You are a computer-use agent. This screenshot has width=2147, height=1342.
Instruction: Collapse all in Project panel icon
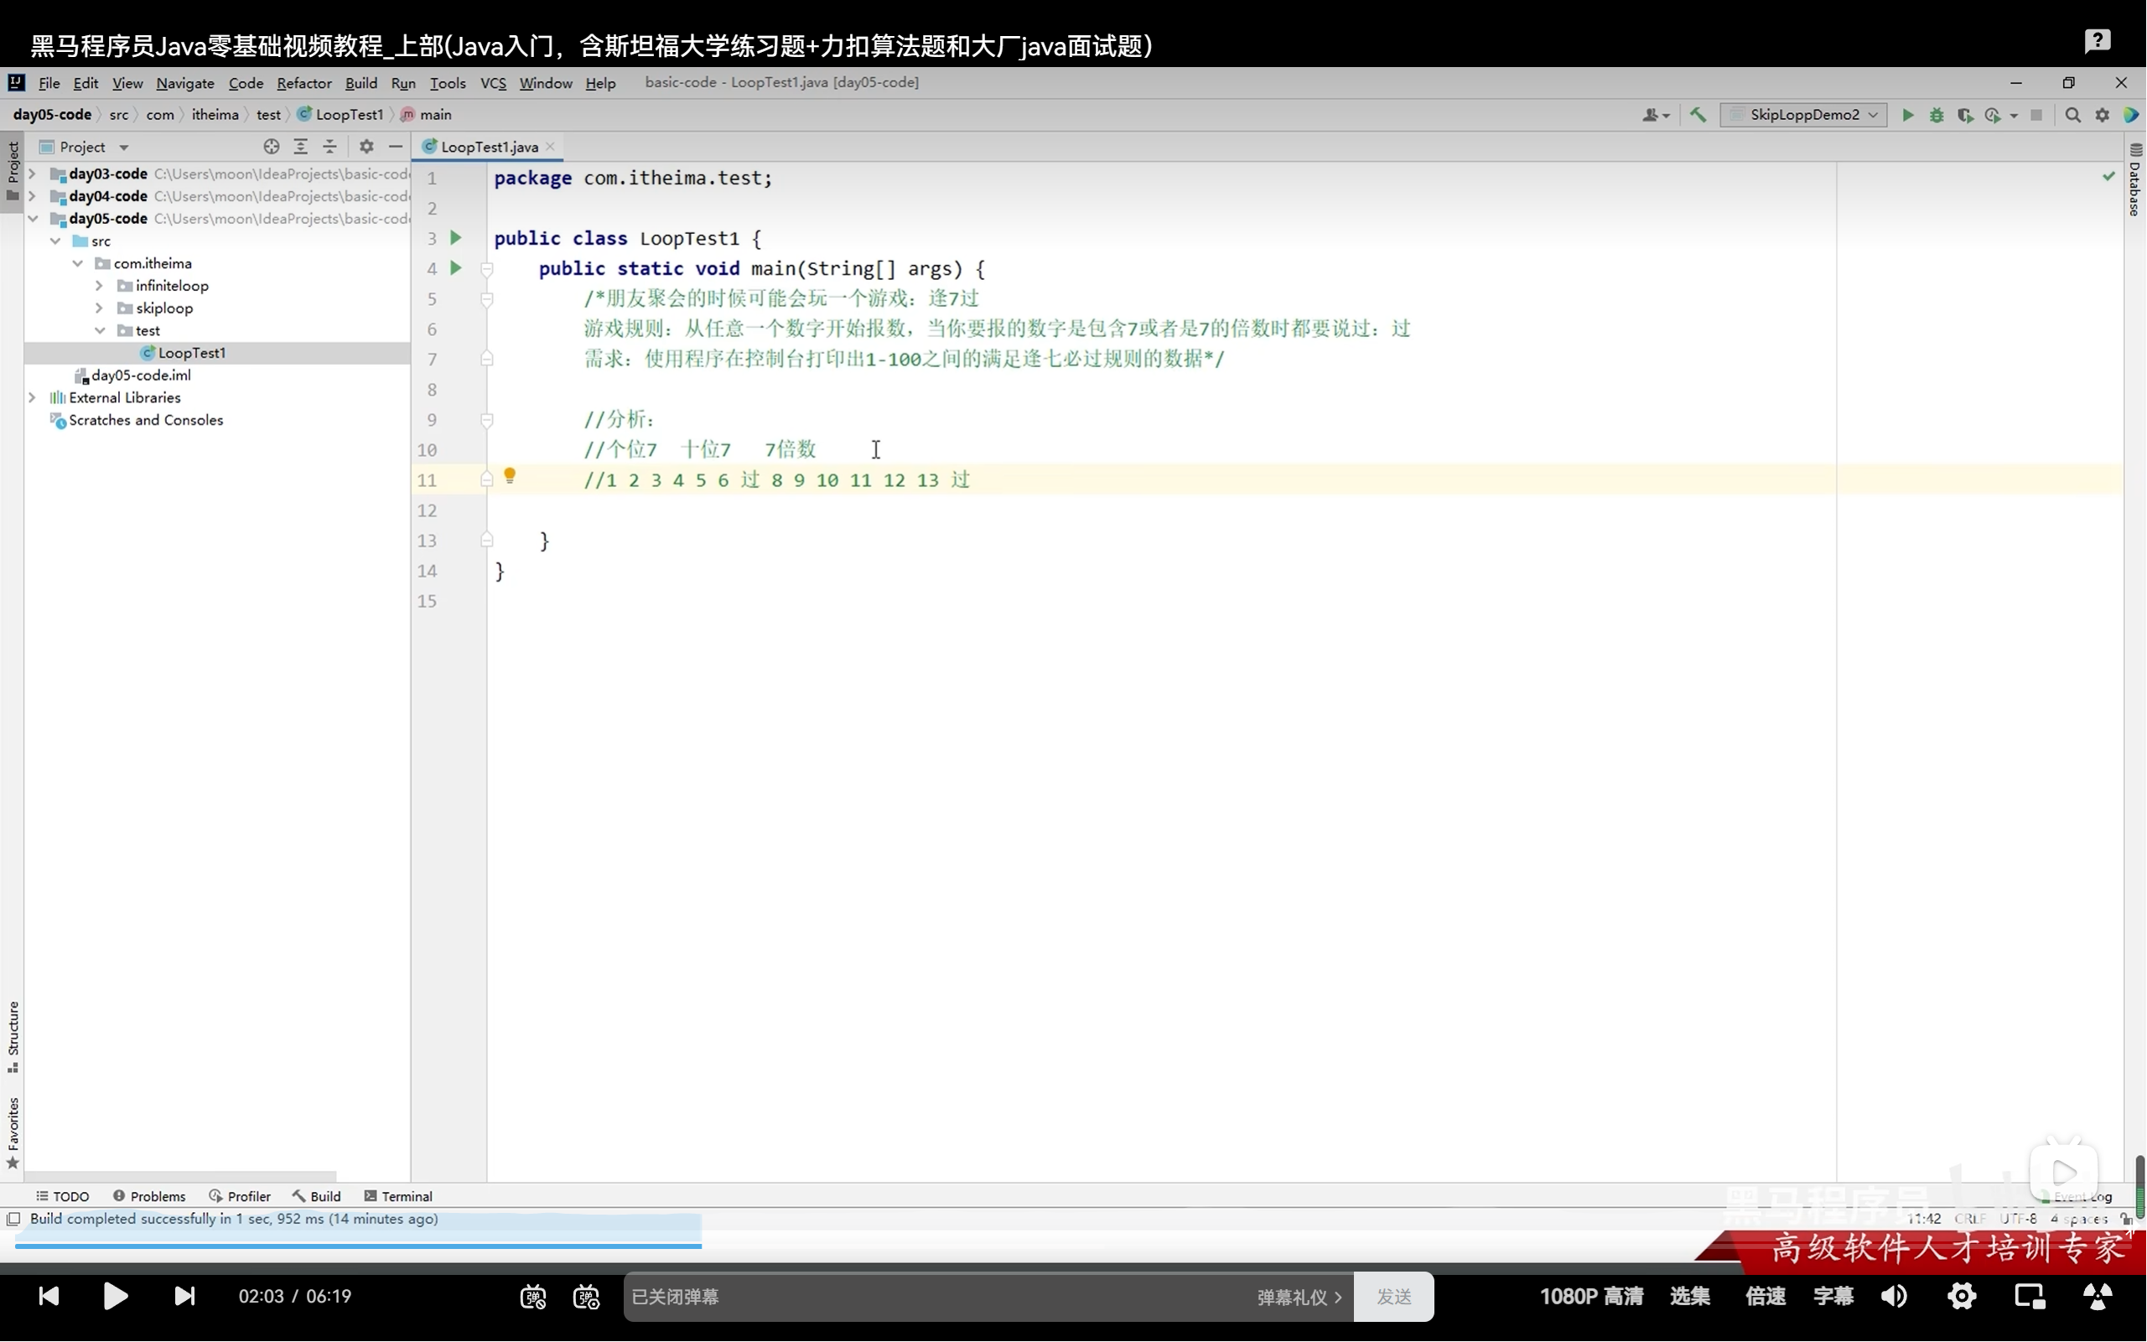[329, 147]
